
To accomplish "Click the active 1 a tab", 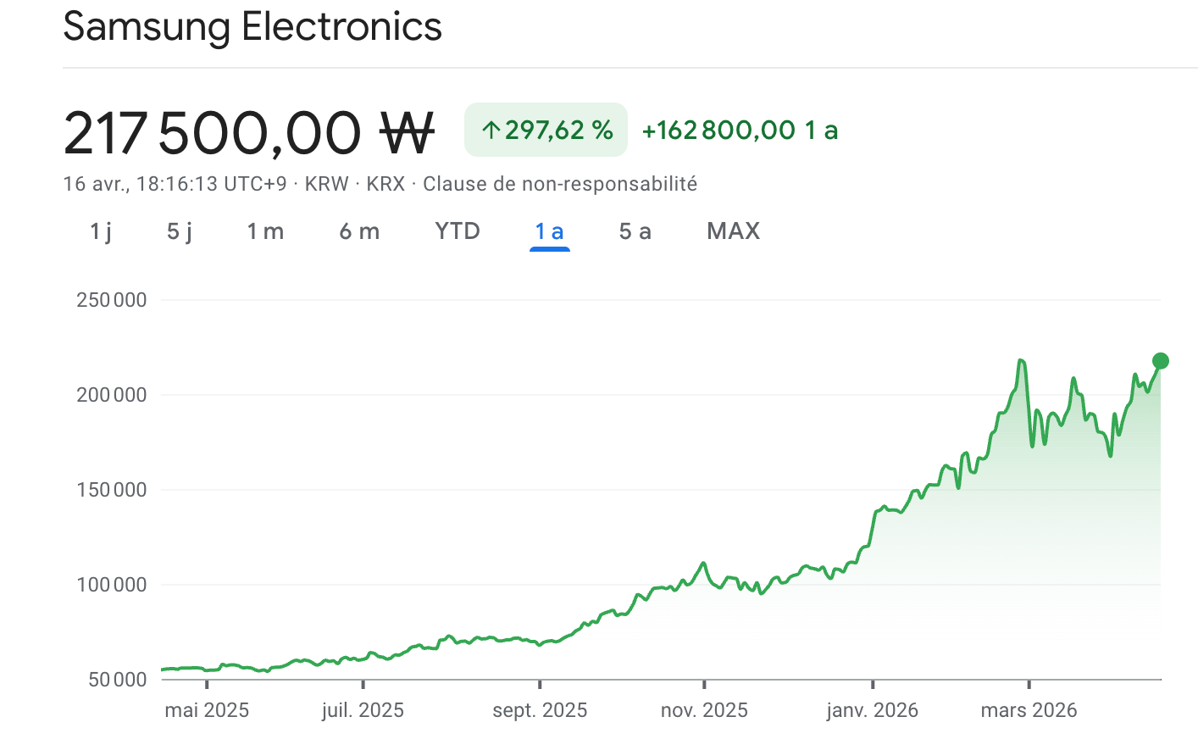I will [x=549, y=231].
